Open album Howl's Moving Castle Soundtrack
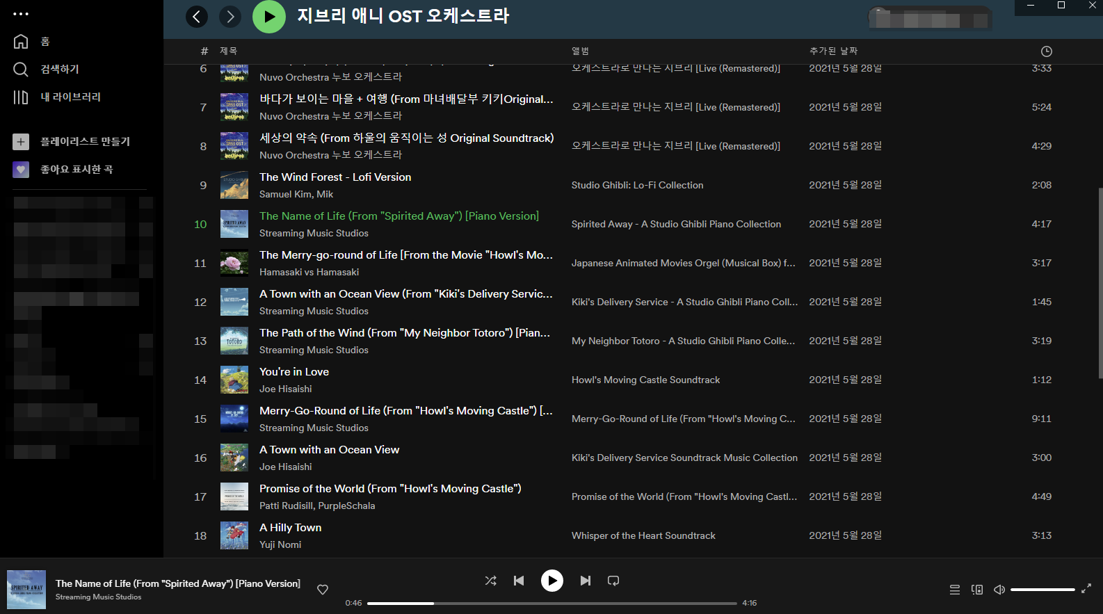Viewport: 1103px width, 614px height. [645, 380]
